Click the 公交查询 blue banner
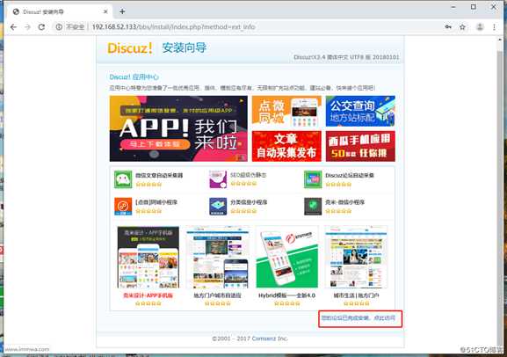 pyautogui.click(x=360, y=111)
